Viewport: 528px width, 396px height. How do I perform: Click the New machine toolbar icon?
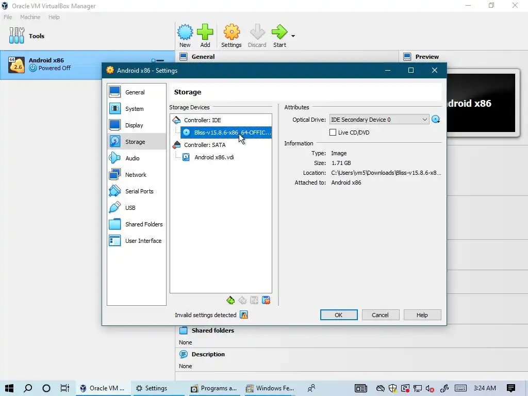point(185,36)
